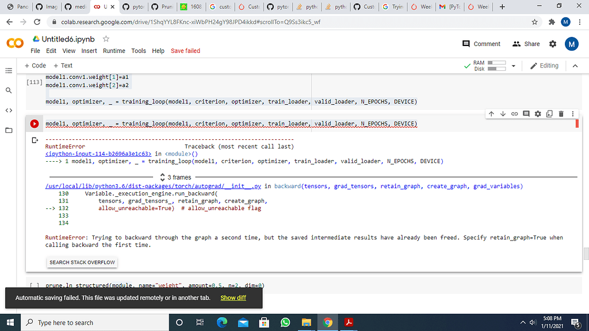
Task: Open the find and replace panel
Action: [x=9, y=90]
